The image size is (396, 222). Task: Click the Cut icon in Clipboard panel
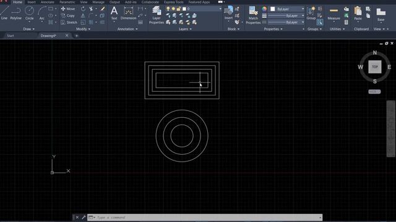point(368,9)
